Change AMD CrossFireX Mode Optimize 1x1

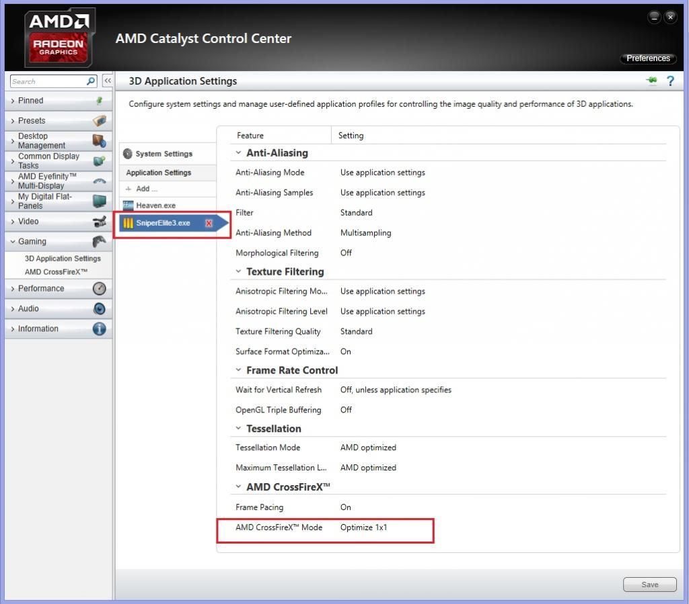tap(363, 527)
